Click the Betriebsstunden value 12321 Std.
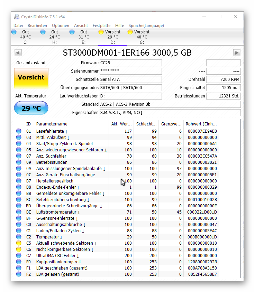255x292 pixels. tap(224, 96)
